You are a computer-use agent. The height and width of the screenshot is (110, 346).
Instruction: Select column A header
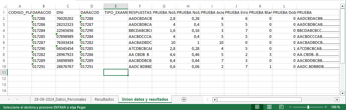click(x=20, y=6)
